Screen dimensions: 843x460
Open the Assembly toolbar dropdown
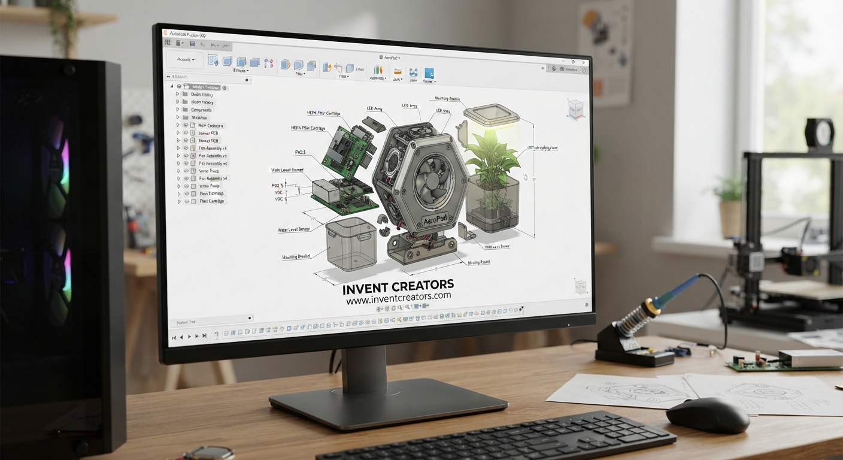pos(378,78)
